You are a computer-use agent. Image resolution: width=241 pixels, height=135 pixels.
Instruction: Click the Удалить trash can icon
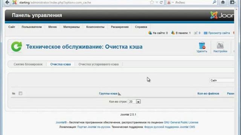click(x=202, y=45)
